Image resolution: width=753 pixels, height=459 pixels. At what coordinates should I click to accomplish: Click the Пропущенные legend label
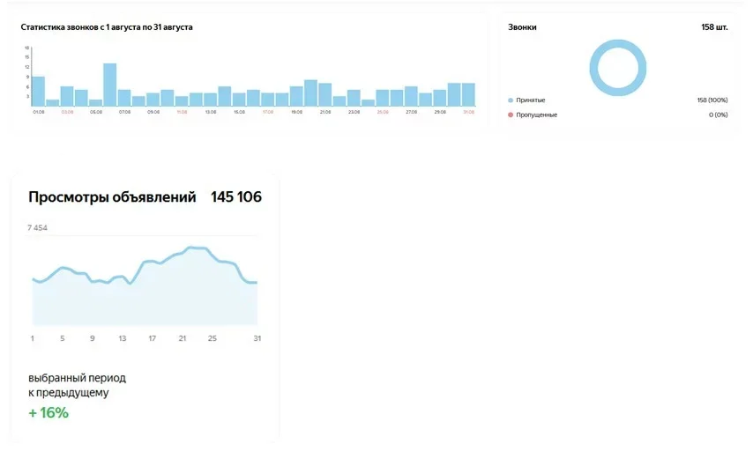536,115
